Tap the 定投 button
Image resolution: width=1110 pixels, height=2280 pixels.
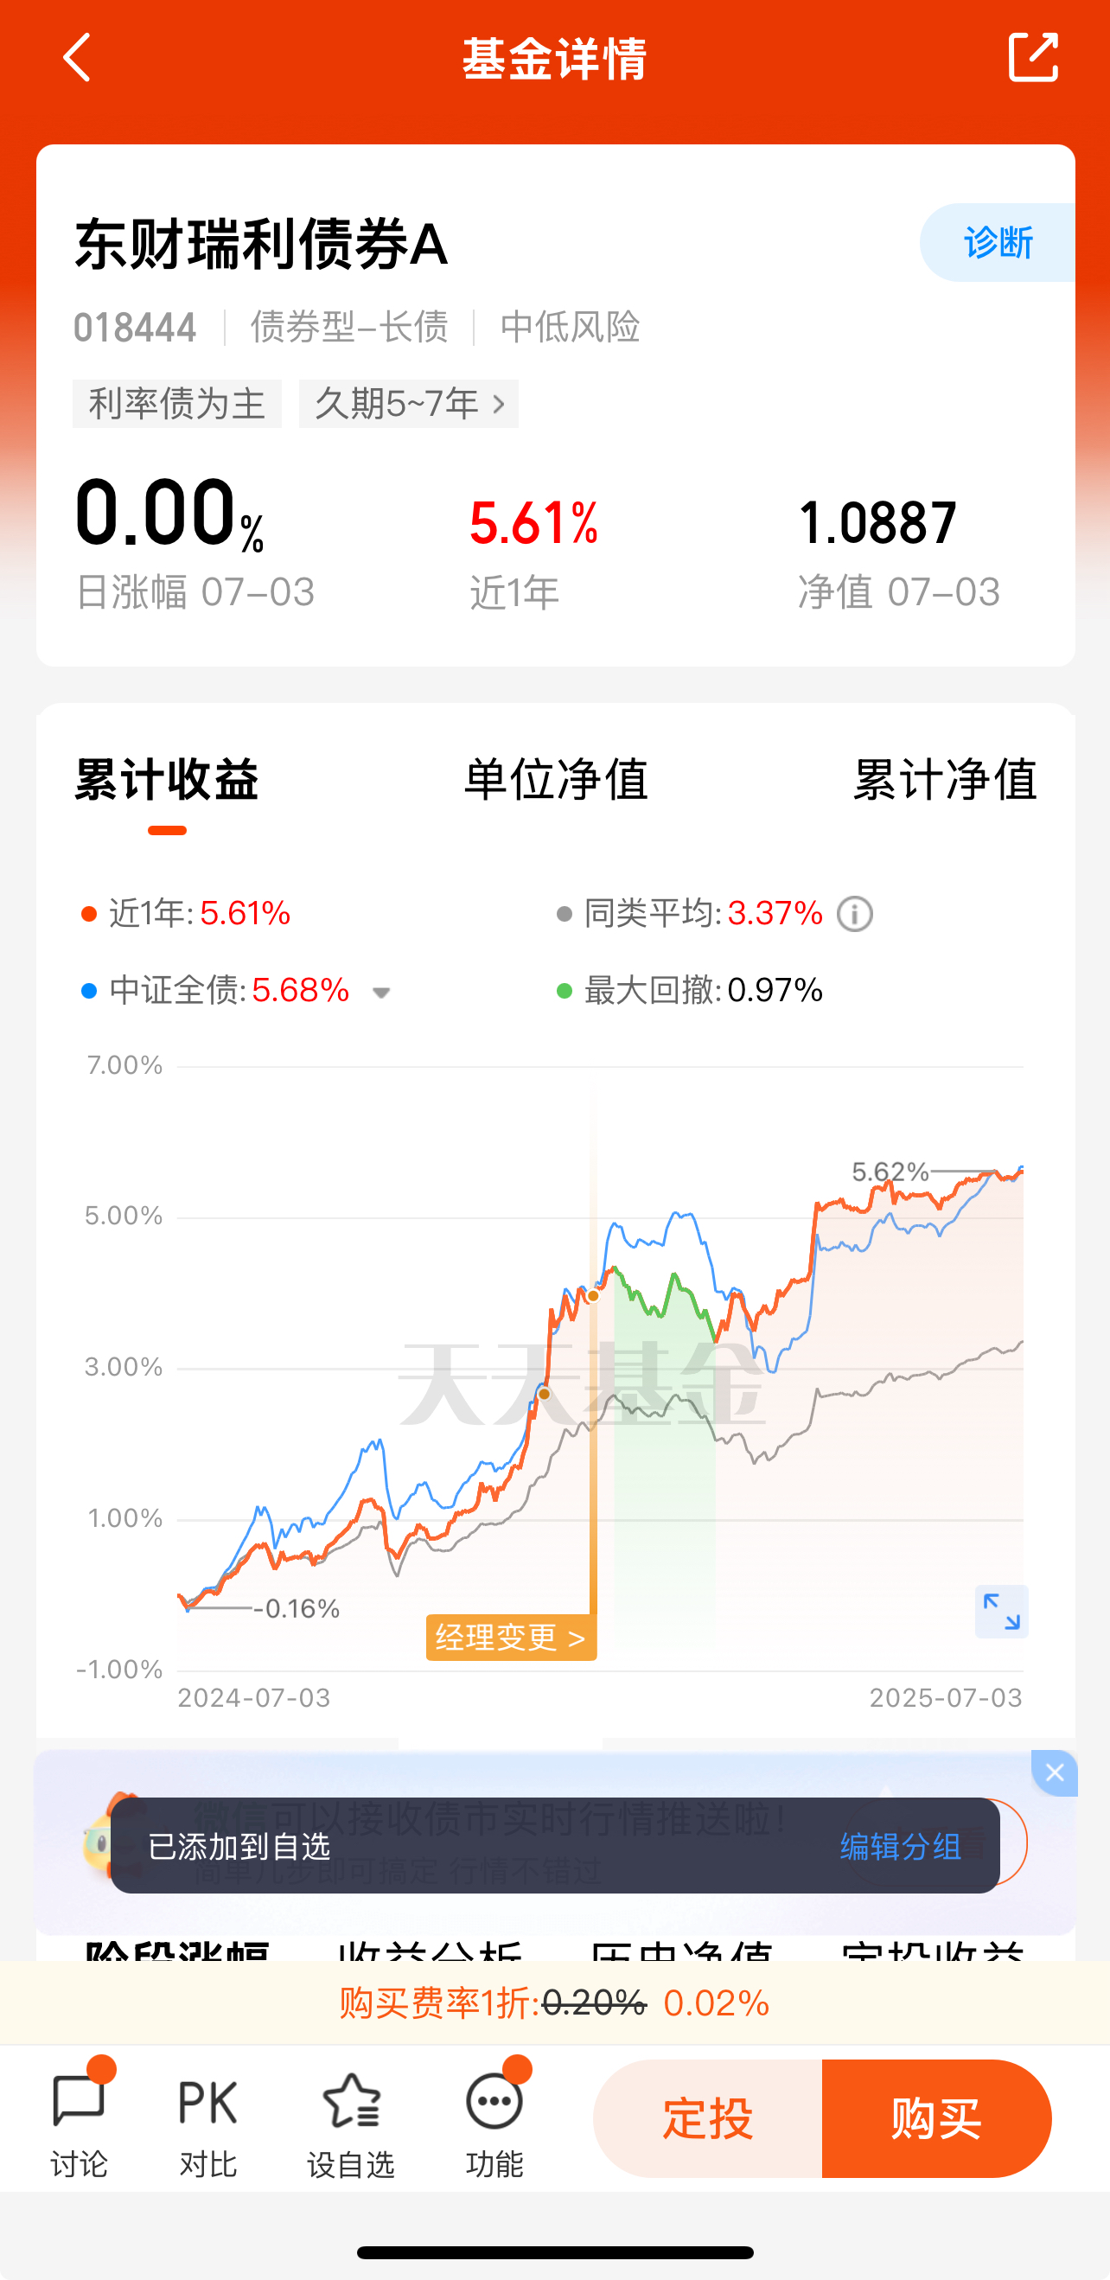click(708, 2119)
